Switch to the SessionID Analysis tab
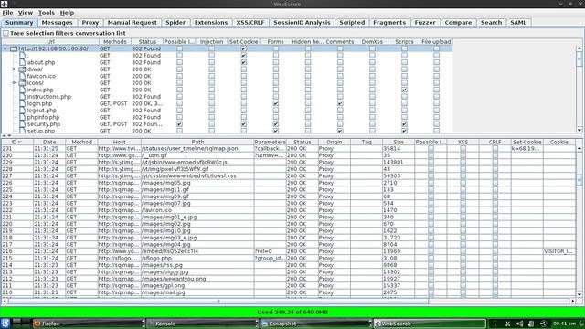Screen dimensions: 585x329 (302, 22)
